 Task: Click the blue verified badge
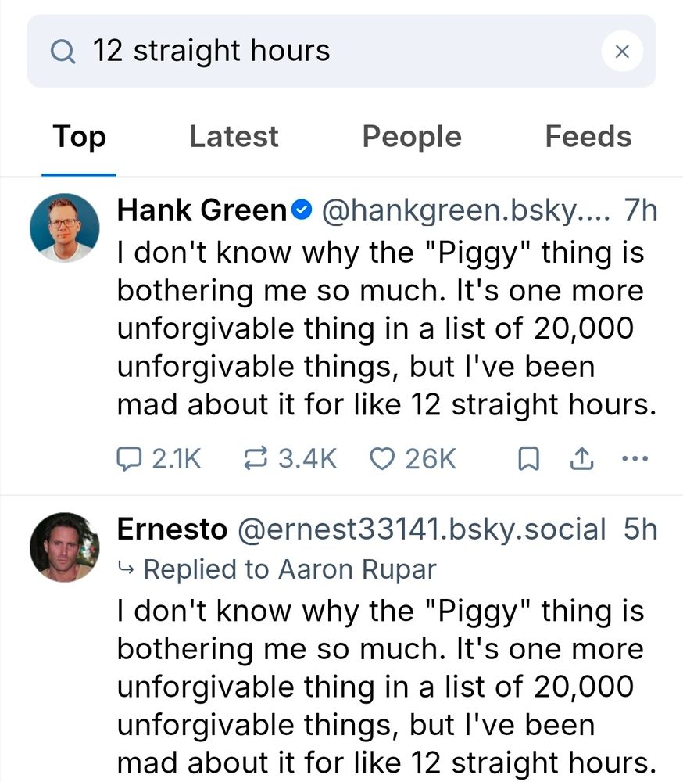302,210
